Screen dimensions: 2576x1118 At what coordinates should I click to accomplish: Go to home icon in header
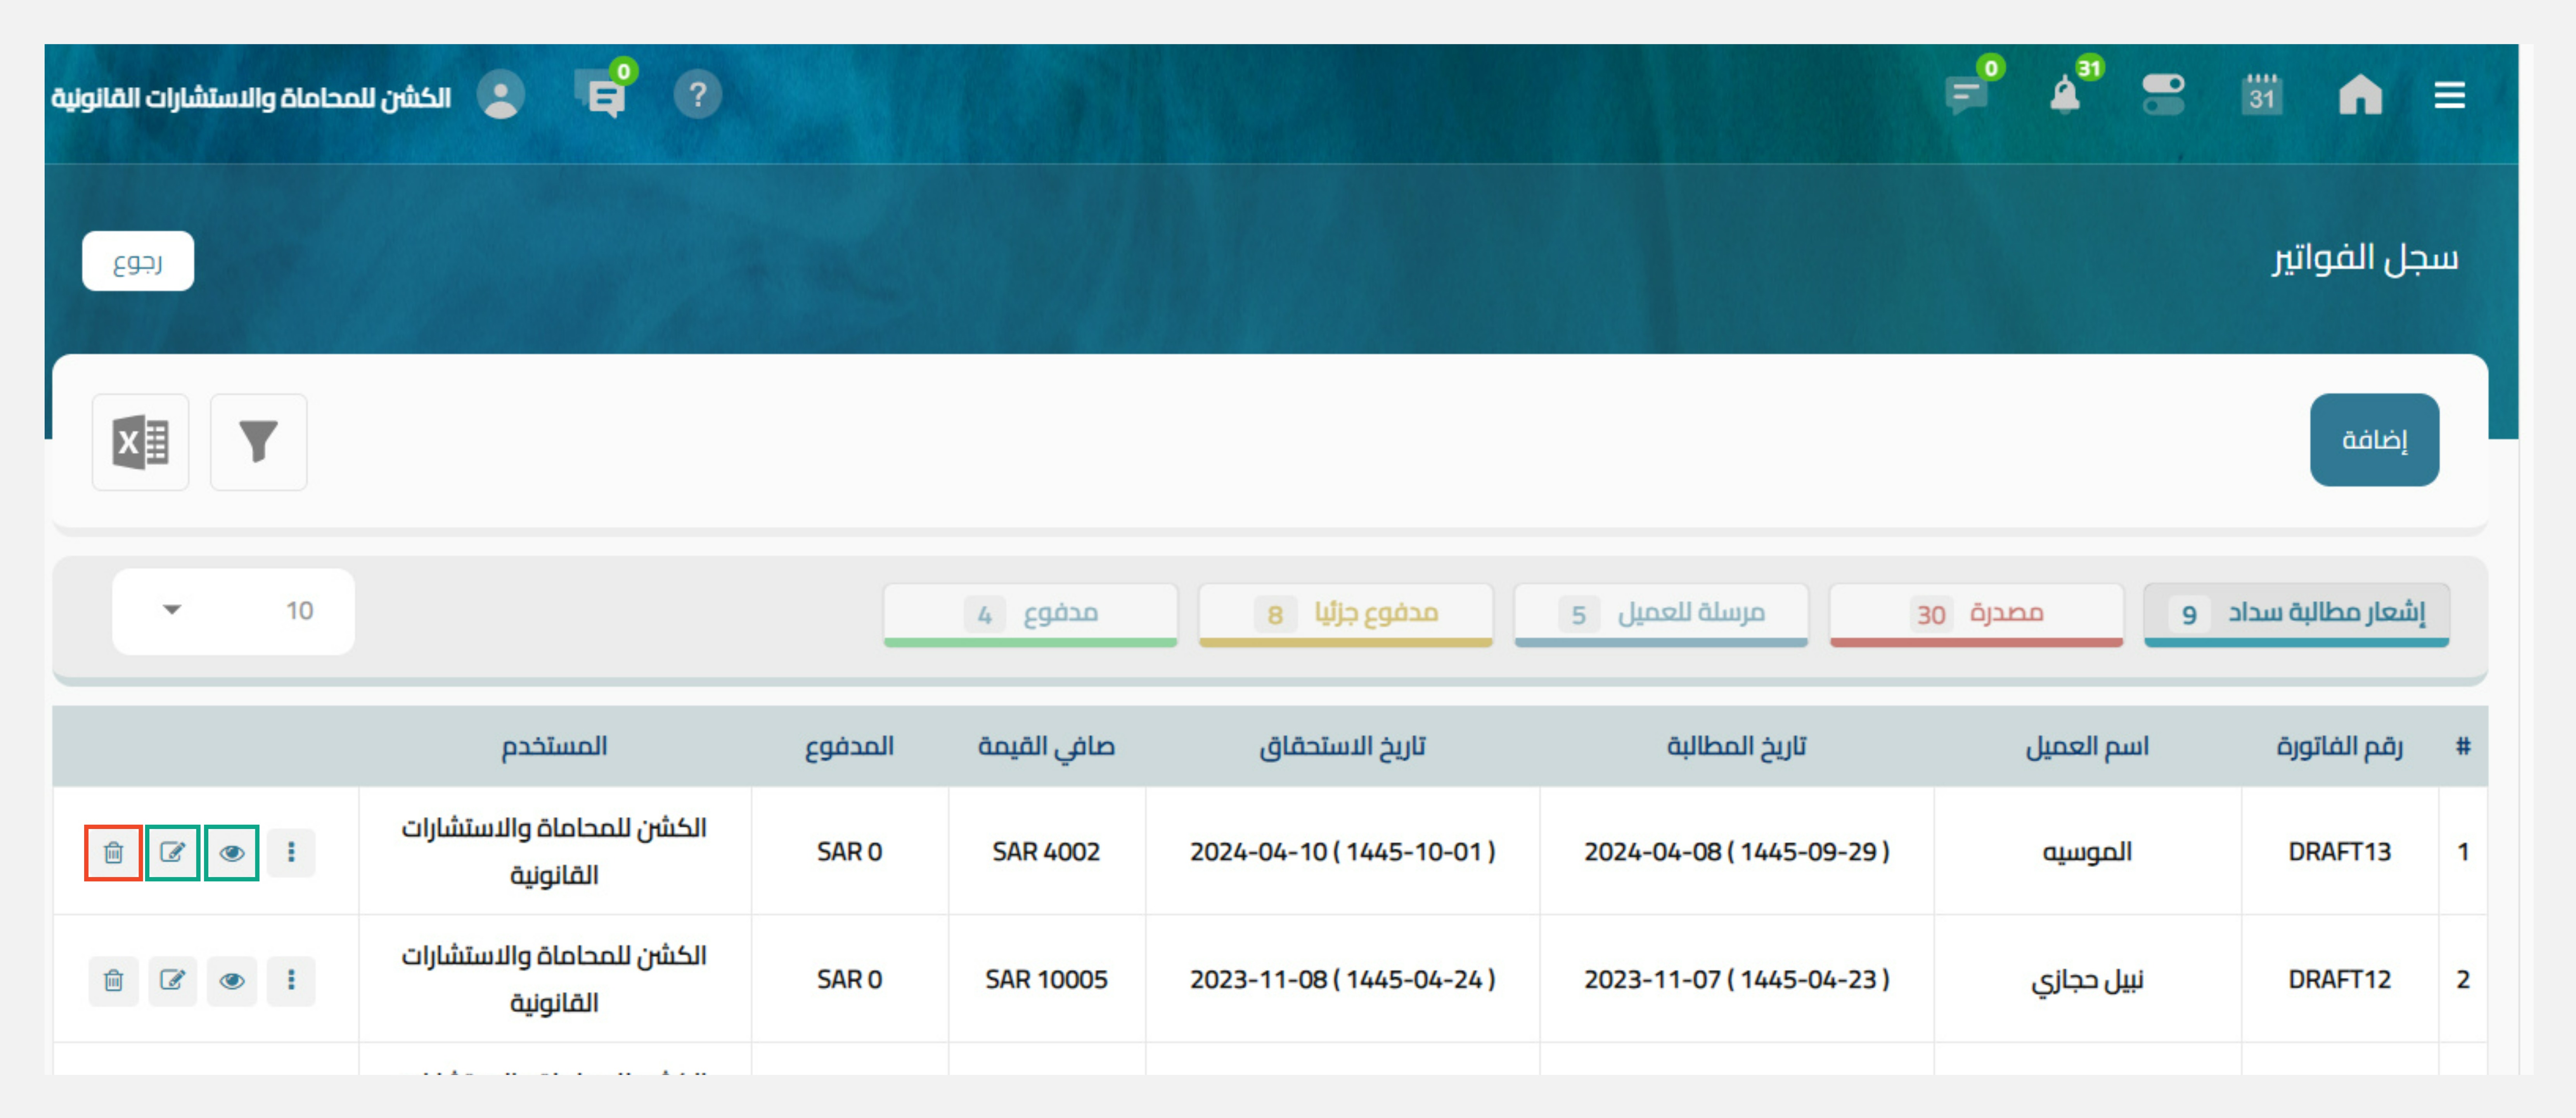tap(2360, 96)
